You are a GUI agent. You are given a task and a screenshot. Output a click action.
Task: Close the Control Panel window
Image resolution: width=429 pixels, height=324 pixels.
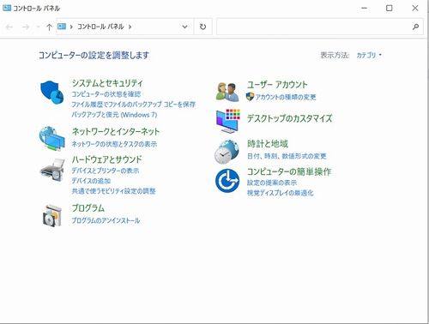click(415, 8)
